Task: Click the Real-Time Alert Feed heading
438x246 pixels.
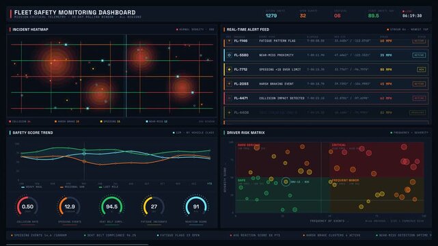Action: 248,29
